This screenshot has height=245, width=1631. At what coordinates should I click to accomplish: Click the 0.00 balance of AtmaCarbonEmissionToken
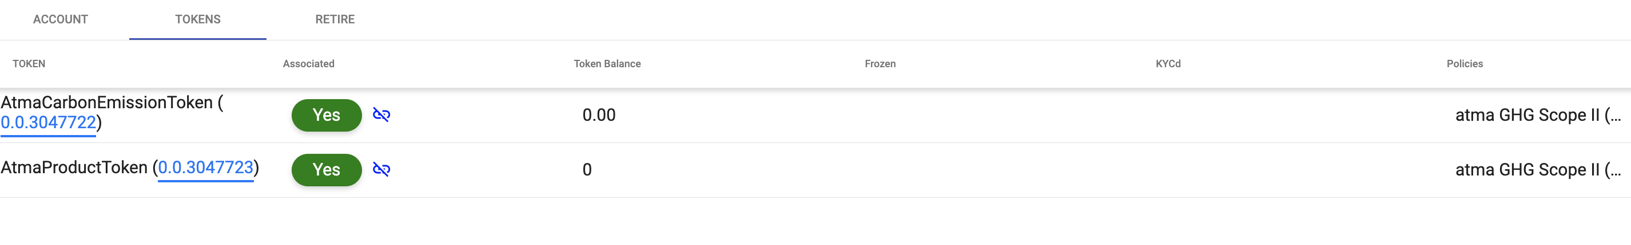pyautogui.click(x=598, y=115)
